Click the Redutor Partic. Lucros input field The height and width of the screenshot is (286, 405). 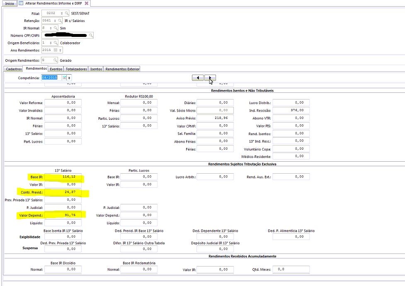[x=139, y=118]
